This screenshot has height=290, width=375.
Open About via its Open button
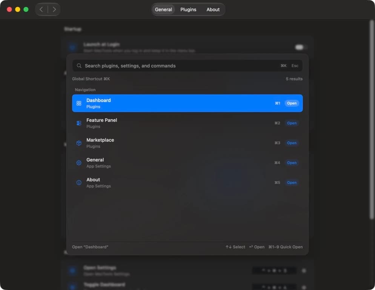[x=292, y=182]
